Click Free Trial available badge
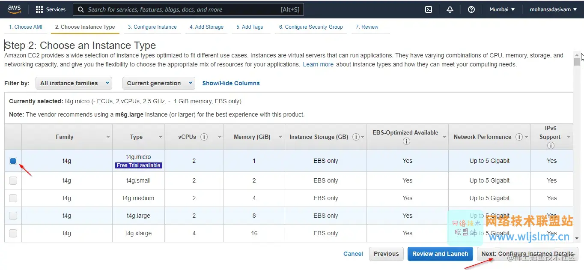 pyautogui.click(x=139, y=165)
